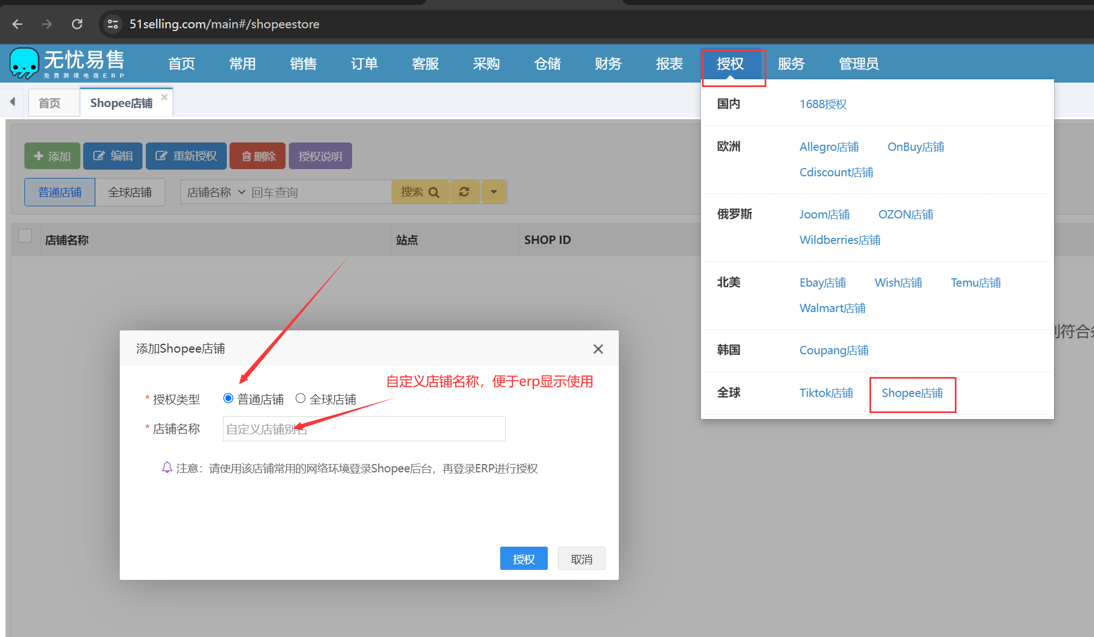This screenshot has height=637, width=1094.
Task: Click the 无忧易售 logo
Action: (x=67, y=63)
